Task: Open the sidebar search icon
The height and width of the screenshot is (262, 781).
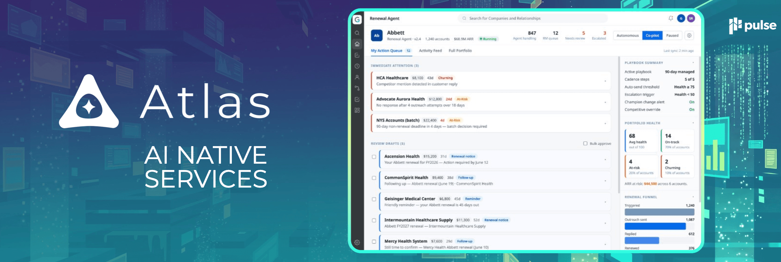Action: click(x=357, y=33)
